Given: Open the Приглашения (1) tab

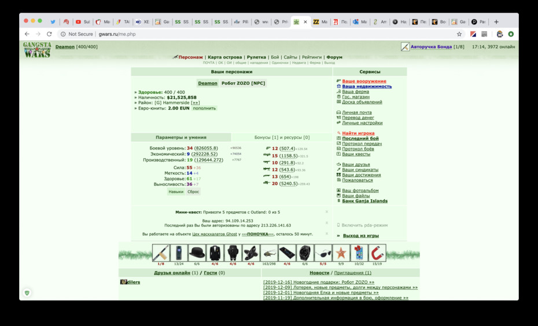Looking at the screenshot, I should click(353, 272).
